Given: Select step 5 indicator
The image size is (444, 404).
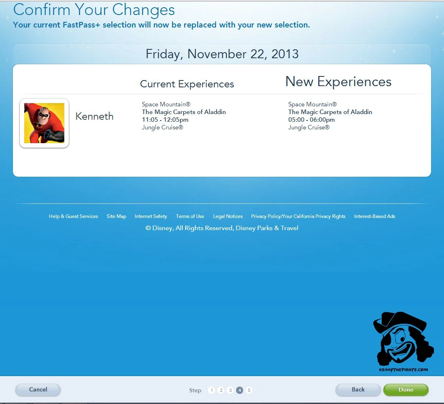Looking at the screenshot, I should [249, 390].
